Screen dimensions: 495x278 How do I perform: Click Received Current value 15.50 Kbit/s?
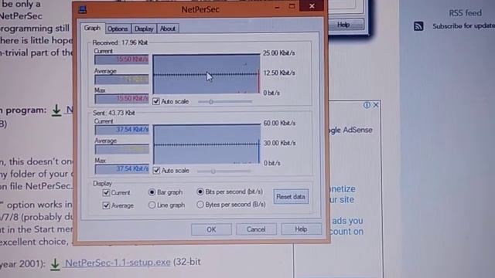click(x=121, y=59)
